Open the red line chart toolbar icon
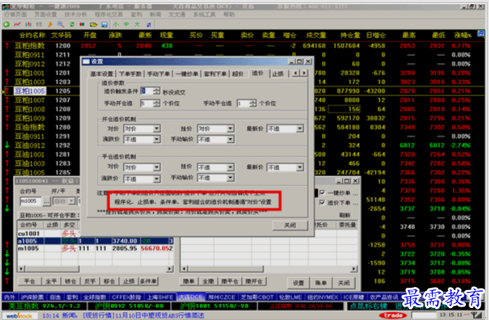The image size is (489, 320). tap(18, 25)
